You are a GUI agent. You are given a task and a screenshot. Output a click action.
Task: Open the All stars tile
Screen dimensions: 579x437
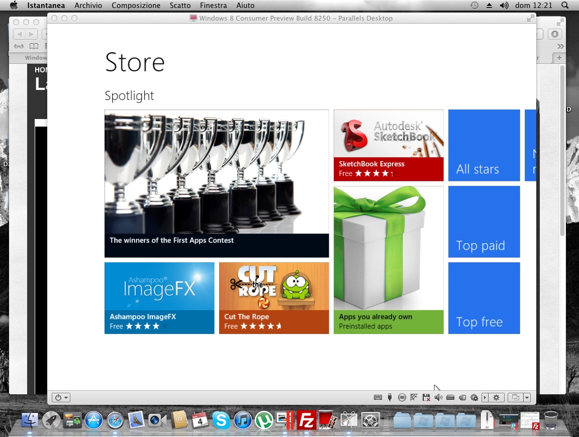click(484, 146)
